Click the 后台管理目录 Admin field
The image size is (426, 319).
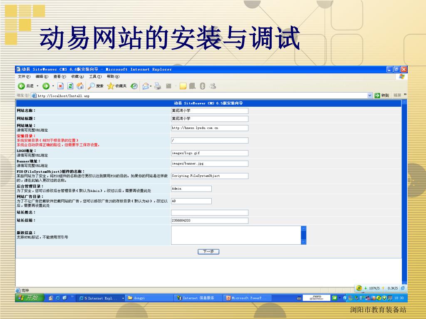pyautogui.click(x=191, y=189)
